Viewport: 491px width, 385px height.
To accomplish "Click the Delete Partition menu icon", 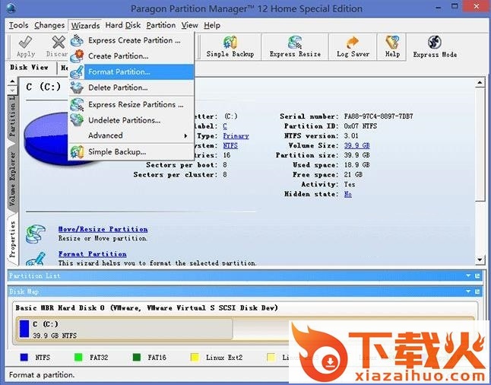I will coord(77,87).
